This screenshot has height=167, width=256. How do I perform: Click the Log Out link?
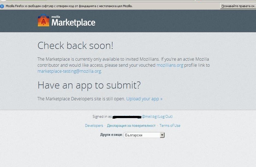point(165,117)
